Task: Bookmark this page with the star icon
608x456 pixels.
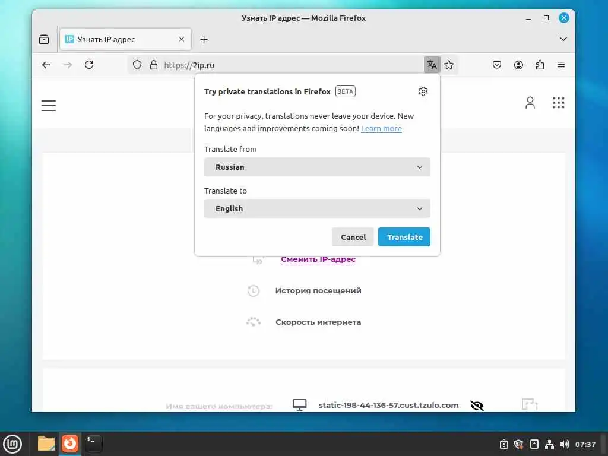Action: click(x=449, y=65)
